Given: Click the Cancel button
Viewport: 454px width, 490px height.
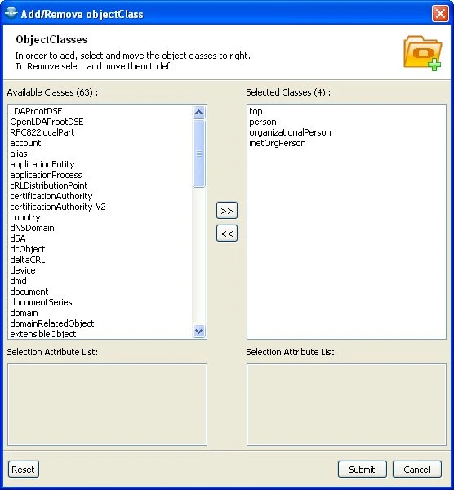Looking at the screenshot, I should pyautogui.click(x=416, y=470).
